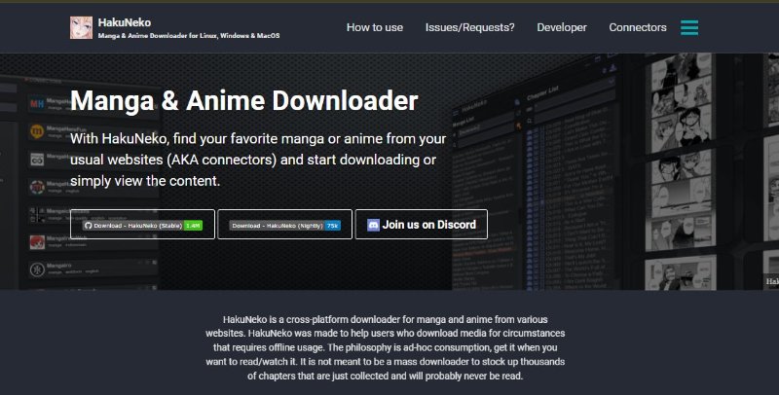Click the paragraph starting 'HakuNeko is a cross-platform'
The height and width of the screenshot is (395, 779).
point(385,347)
